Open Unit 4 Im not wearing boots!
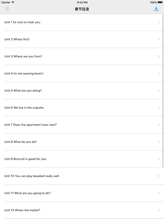Image resolution: width=164 pixels, height=219 pixels. coord(82,73)
